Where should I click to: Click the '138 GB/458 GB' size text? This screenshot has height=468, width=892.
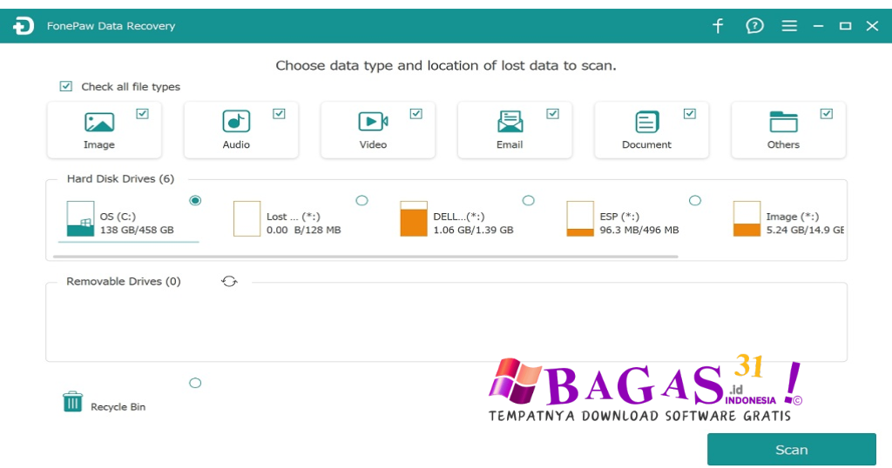click(x=137, y=230)
